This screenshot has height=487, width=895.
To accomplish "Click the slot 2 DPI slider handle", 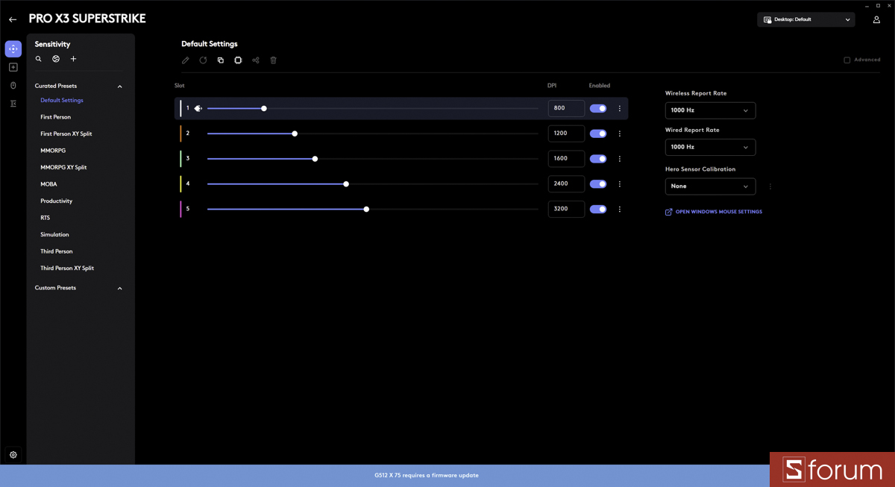I will pyautogui.click(x=295, y=134).
